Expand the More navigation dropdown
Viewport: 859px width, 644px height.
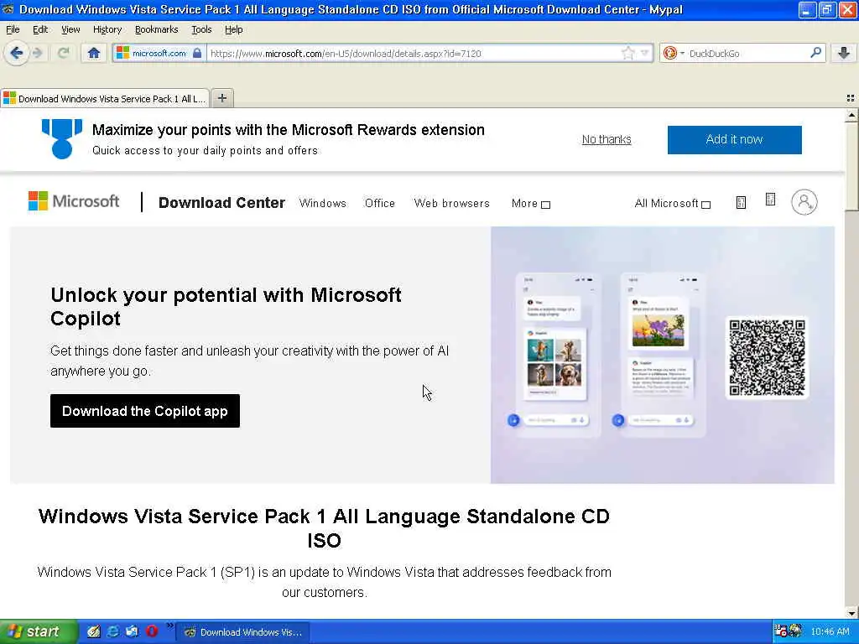[530, 204]
